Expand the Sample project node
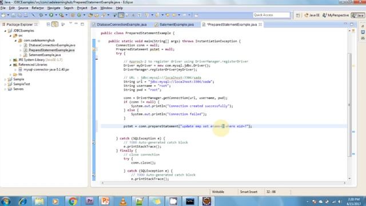Image resolution: width=366 pixels, height=206 pixels. click(5, 80)
